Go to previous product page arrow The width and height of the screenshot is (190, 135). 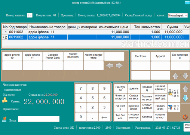pos(110,65)
